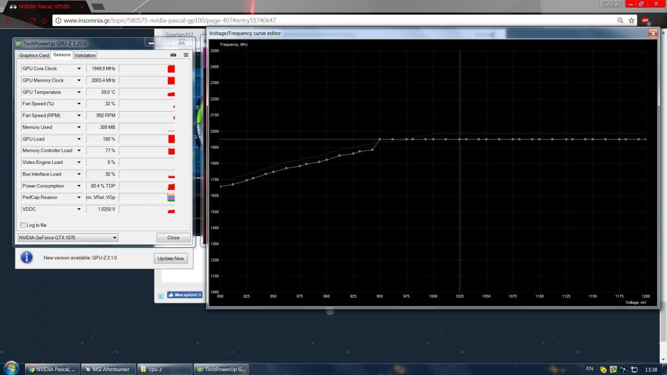Image resolution: width=667 pixels, height=375 pixels.
Task: Open the framed picture icon in the system tray
Action: (613, 369)
